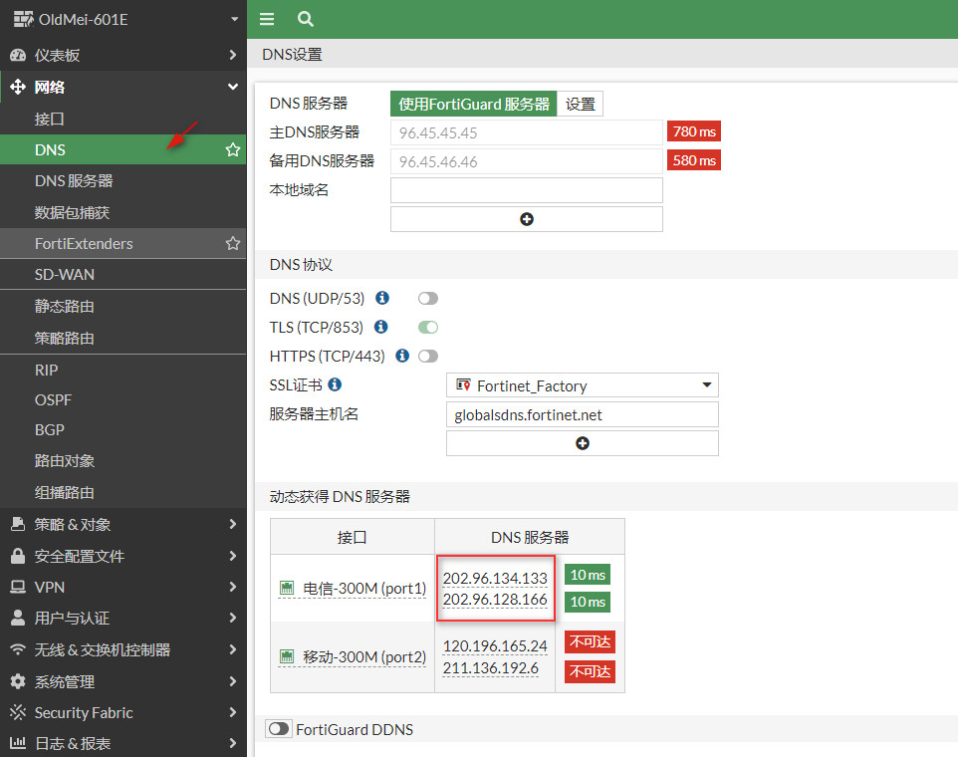
Task: Toggle the favorite star on DNS
Action: coord(233,149)
